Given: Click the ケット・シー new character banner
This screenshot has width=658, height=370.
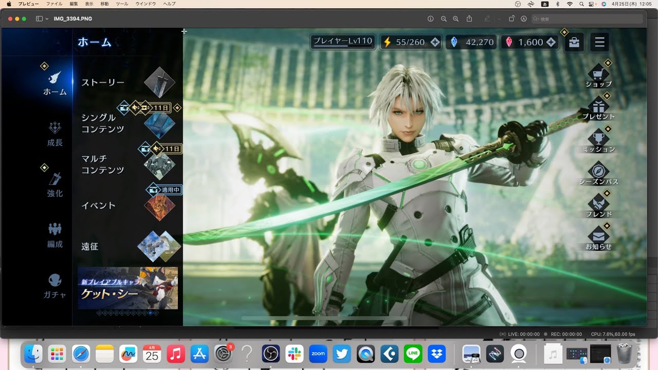Looking at the screenshot, I should [127, 288].
